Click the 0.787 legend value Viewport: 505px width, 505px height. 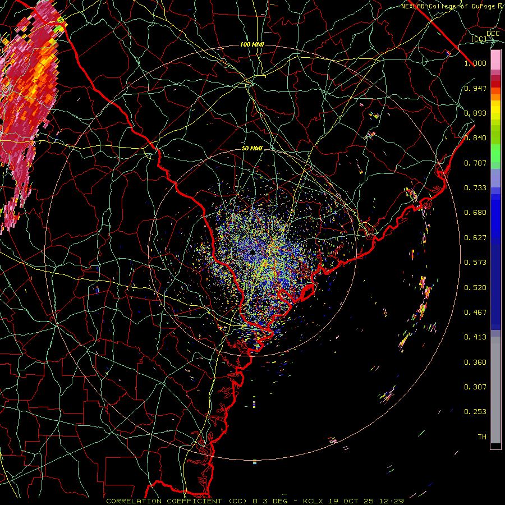pos(475,163)
